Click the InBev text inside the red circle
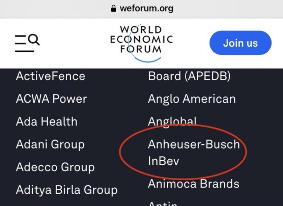 pos(164,161)
